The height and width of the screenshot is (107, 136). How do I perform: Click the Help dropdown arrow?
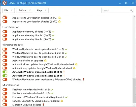46,10
